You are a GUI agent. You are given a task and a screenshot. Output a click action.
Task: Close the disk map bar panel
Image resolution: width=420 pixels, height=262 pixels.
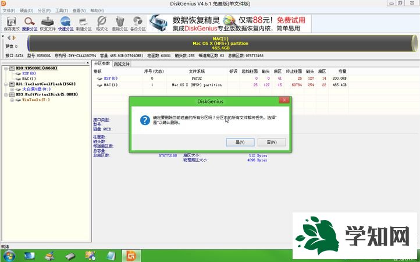coord(3,36)
